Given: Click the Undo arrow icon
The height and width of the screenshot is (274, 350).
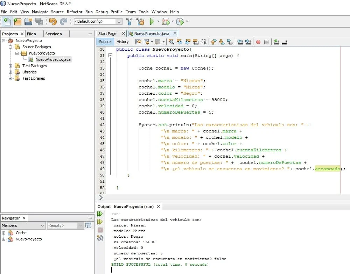Looking at the screenshot, I should [53, 22].
